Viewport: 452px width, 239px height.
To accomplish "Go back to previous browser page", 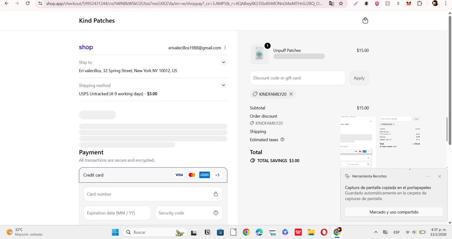I will click(x=6, y=3).
